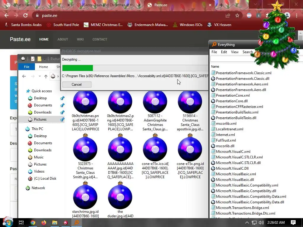This screenshot has height=227, width=303.
Task: Click the decrypting progress bar
Action: coord(135,68)
